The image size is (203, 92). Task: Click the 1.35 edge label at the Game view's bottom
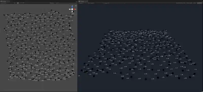coord(153,79)
